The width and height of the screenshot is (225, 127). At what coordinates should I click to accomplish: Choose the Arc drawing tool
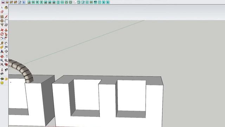click(6, 21)
